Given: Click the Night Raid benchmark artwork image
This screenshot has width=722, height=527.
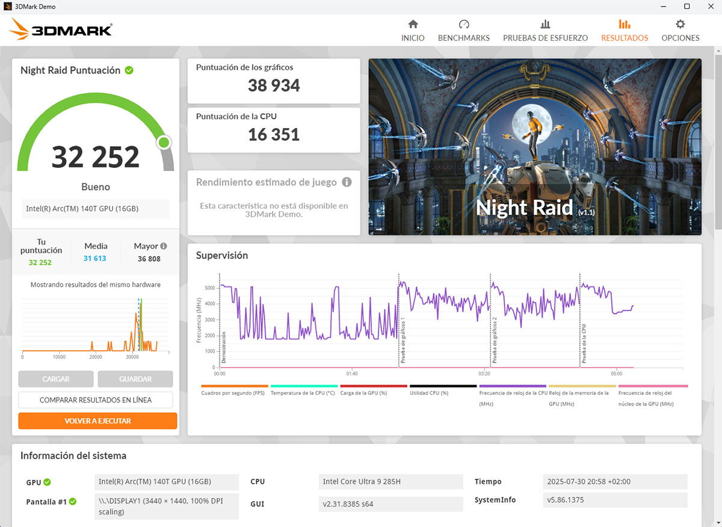Looking at the screenshot, I should tap(535, 147).
